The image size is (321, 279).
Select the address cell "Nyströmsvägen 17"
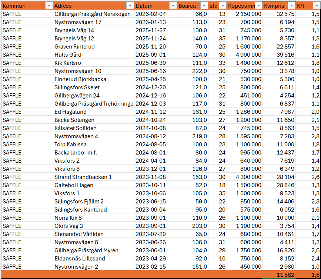pos(94,22)
